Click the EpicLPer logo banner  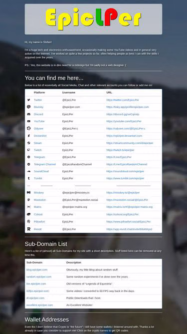[93, 19]
